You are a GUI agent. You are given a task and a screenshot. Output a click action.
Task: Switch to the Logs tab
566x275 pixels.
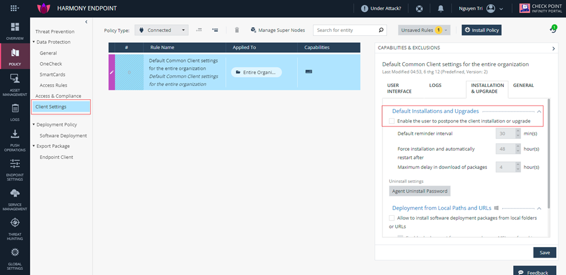(x=435, y=85)
